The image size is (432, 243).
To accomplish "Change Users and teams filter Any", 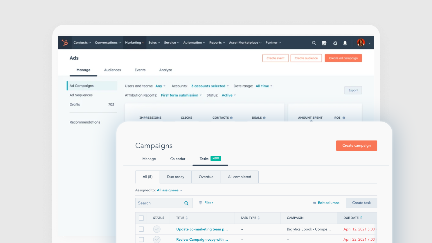I will coord(160,86).
